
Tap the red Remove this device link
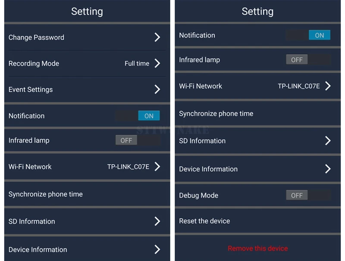pos(257,248)
